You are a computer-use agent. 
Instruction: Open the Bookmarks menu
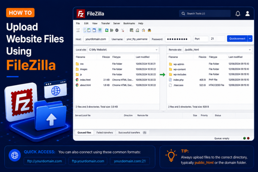point(129,24)
